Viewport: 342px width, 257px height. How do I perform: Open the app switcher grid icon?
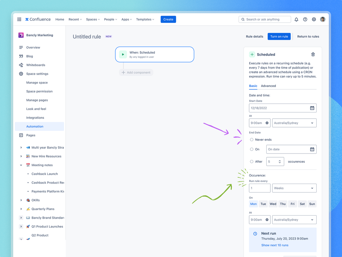tap(19, 19)
